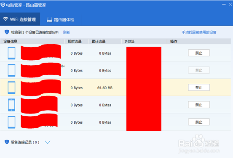Click 禁止 button for the first device
Screen dimensions: 233x159
[x=199, y=53]
